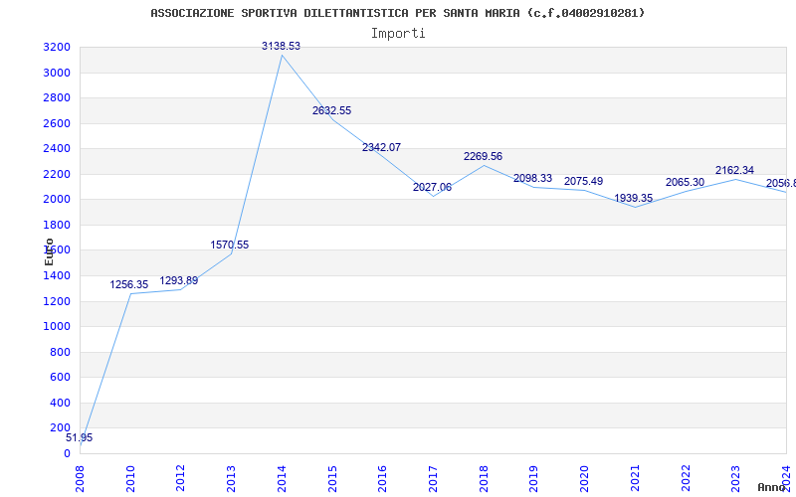
Task: Click the Anno axis title
Action: pyautogui.click(x=772, y=487)
